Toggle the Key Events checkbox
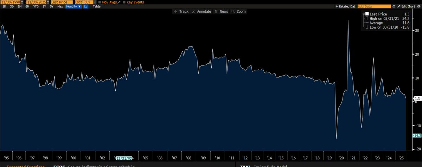The width and height of the screenshot is (422, 167). pos(124,2)
